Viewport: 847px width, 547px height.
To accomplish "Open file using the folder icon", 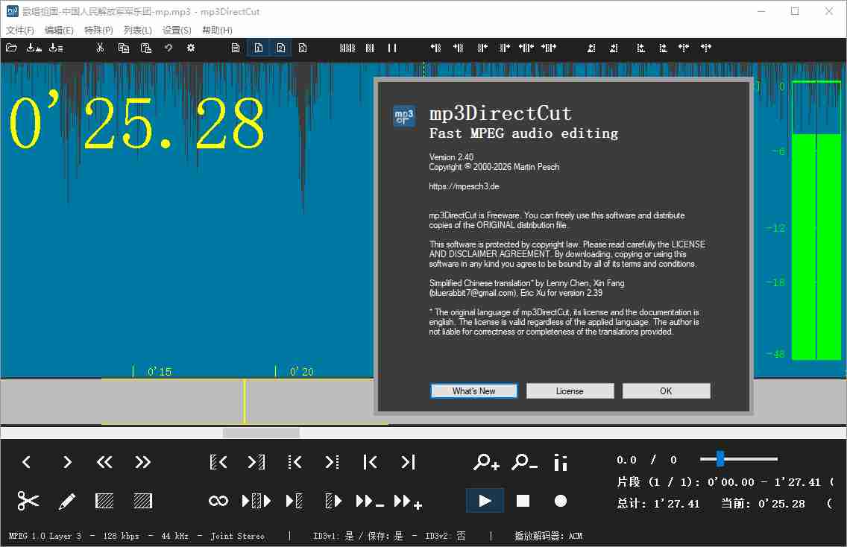I will 11,48.
